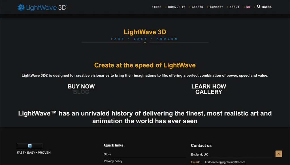This screenshot has width=290, height=165.
Task: Click the LEARN HOW link
Action: [209, 87]
